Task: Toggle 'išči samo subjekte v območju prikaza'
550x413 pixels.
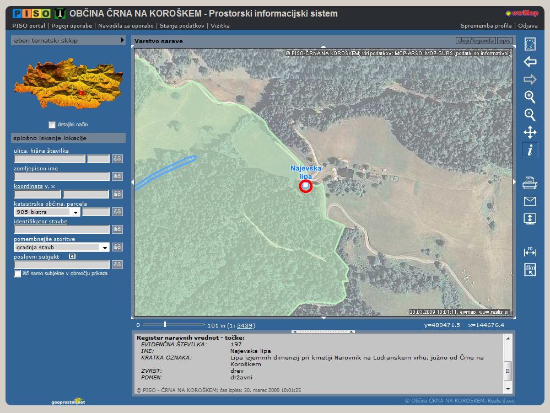Action: pyautogui.click(x=18, y=273)
